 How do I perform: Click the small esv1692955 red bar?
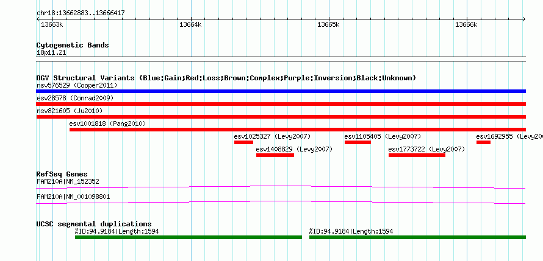click(x=483, y=142)
